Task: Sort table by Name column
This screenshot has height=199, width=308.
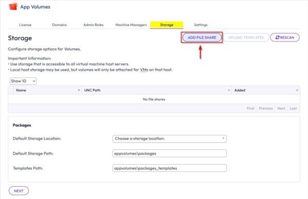Action: point(47,90)
